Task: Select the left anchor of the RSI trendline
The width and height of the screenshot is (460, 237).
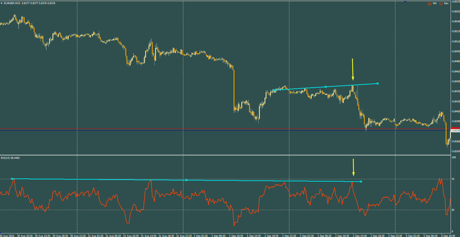Action: (12, 179)
